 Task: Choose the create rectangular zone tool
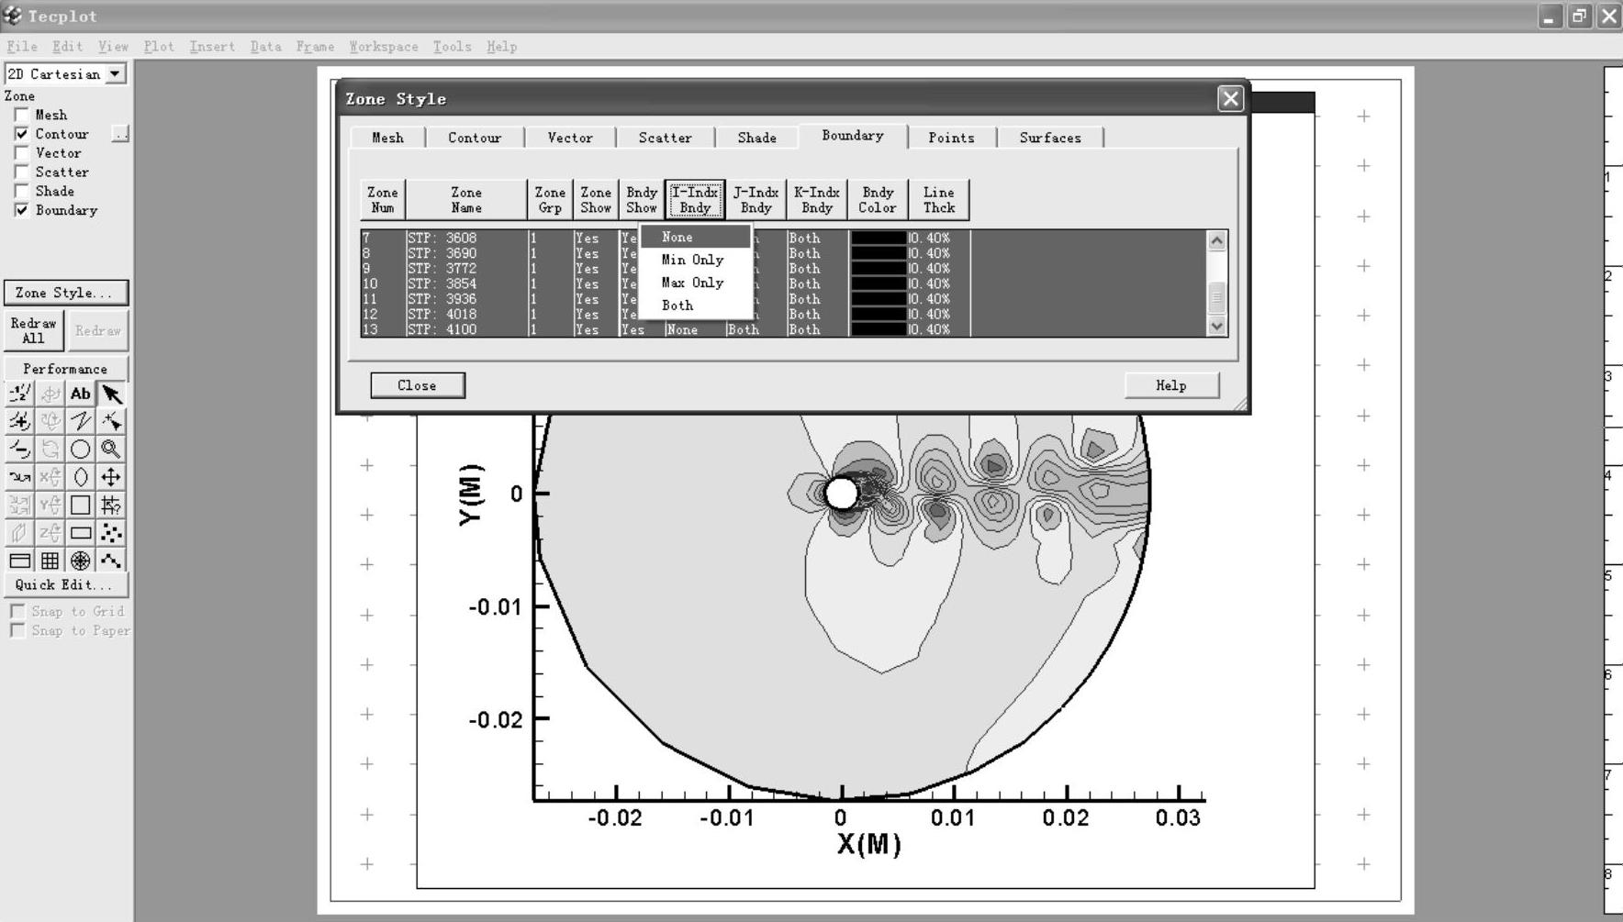(50, 560)
